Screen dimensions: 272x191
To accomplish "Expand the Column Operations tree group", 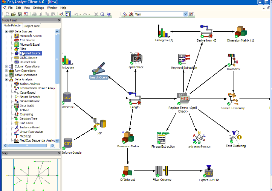I will point(6,66).
